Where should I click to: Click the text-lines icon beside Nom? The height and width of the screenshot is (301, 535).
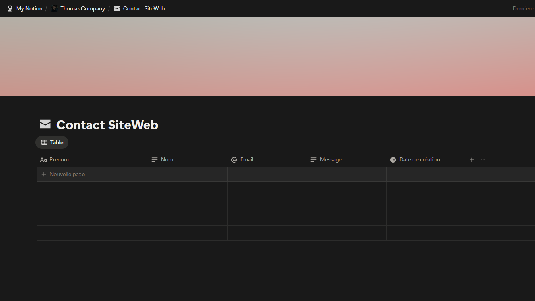pos(155,159)
